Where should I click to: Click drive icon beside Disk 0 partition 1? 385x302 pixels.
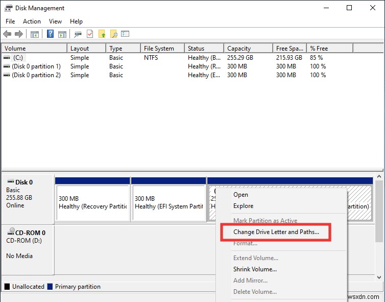7,66
